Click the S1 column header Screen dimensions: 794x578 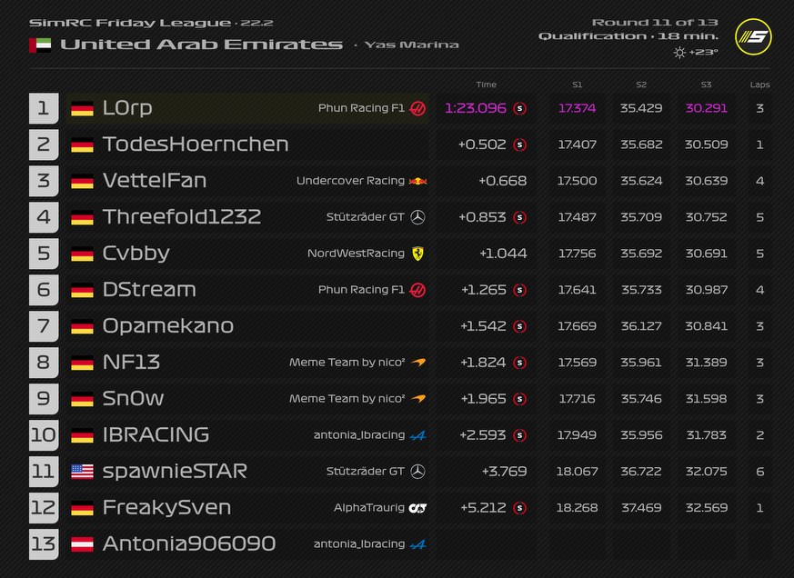(x=577, y=85)
